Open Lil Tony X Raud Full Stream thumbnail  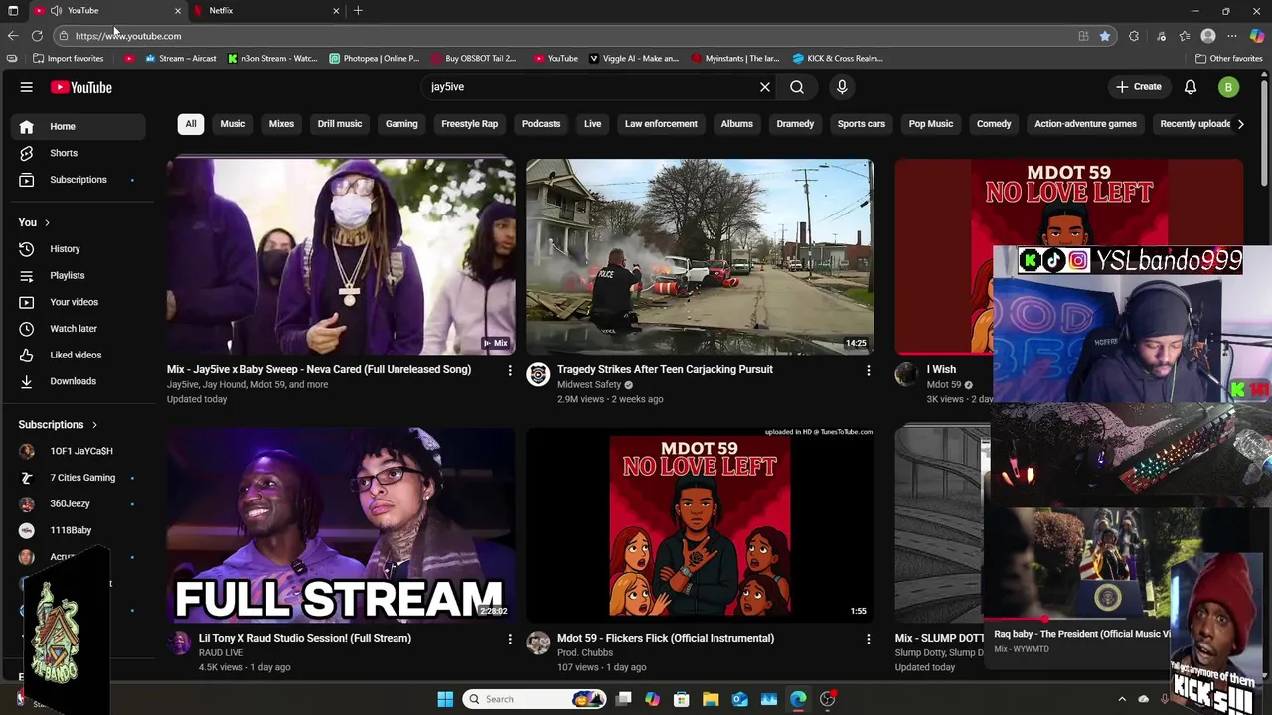341,525
